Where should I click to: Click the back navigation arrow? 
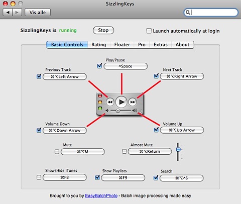click(x=8, y=12)
